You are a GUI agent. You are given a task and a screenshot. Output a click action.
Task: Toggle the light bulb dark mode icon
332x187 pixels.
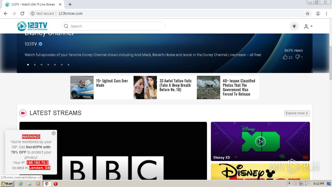click(x=294, y=26)
